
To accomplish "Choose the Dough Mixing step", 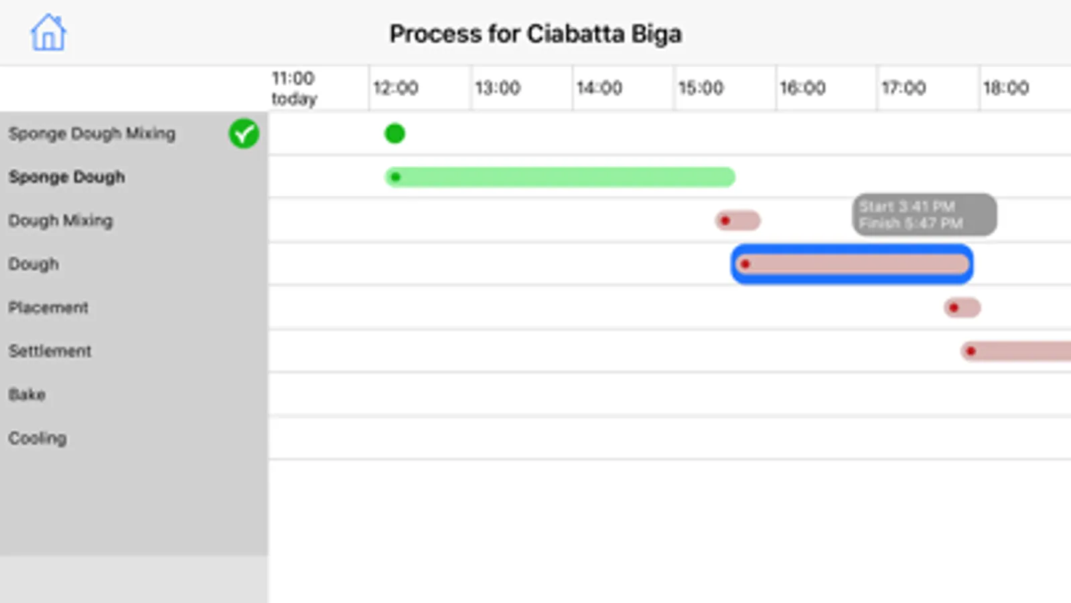I will coord(60,220).
